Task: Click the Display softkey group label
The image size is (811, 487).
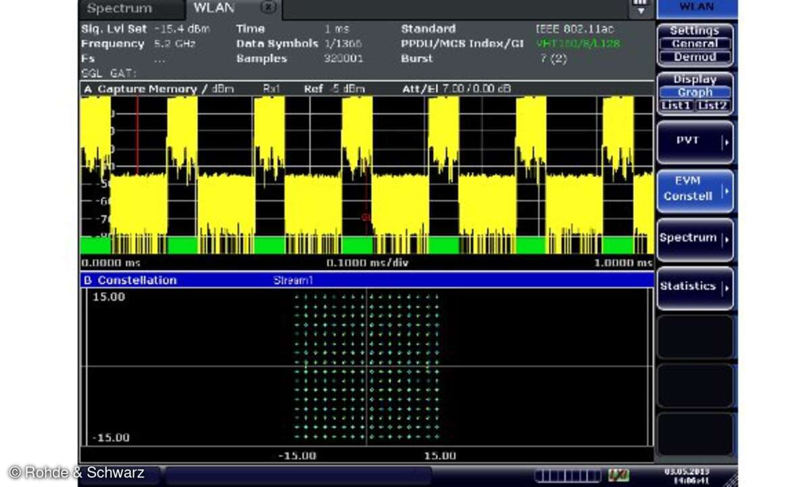Action: (x=695, y=80)
